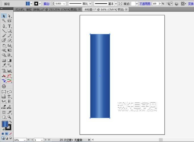Close the 未标题-1 document tab
194x142 pixels.
tap(126, 9)
